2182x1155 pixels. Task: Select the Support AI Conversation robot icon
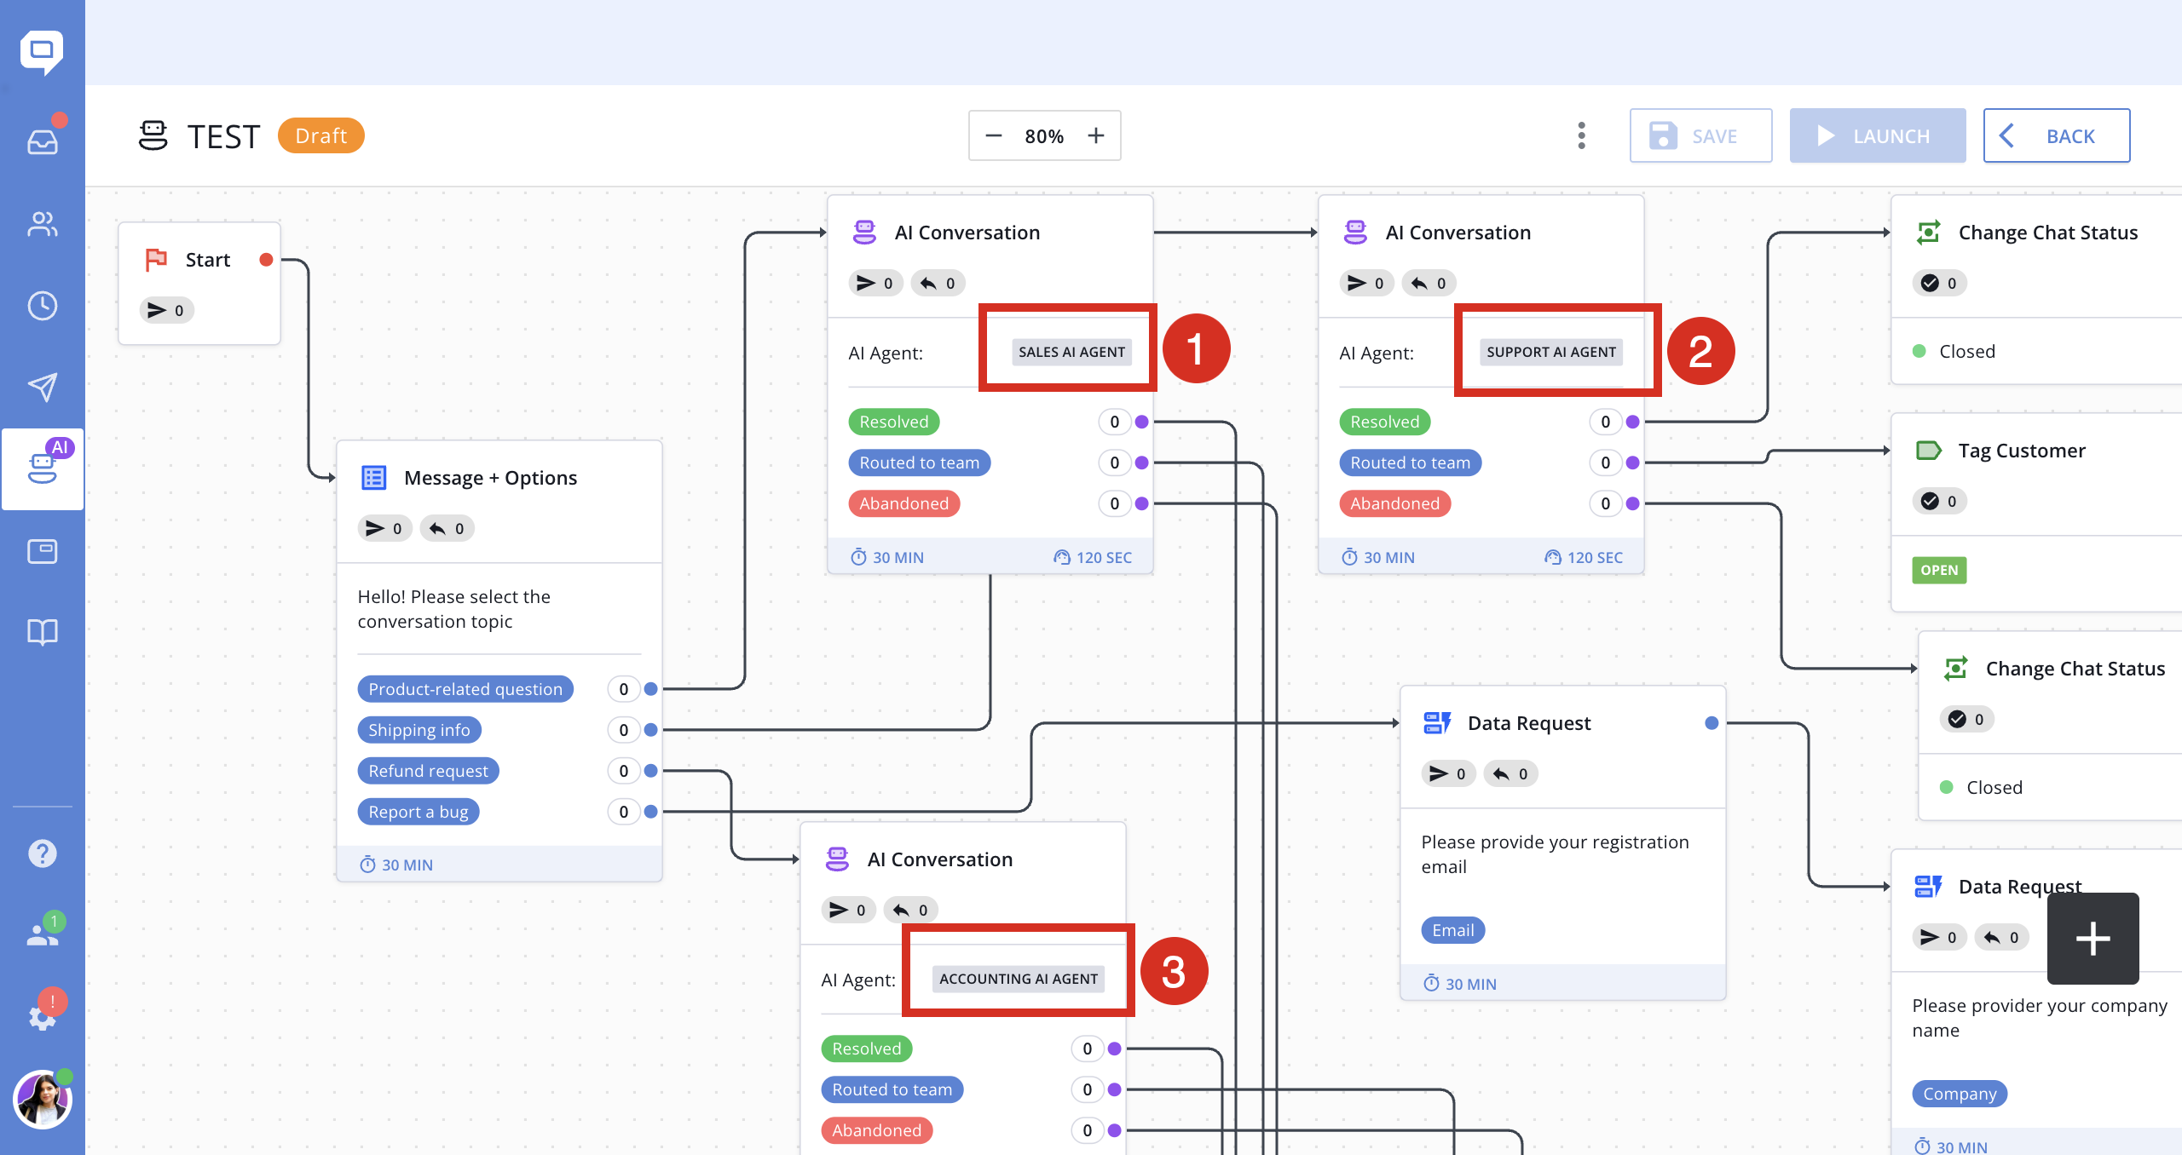(x=1356, y=233)
